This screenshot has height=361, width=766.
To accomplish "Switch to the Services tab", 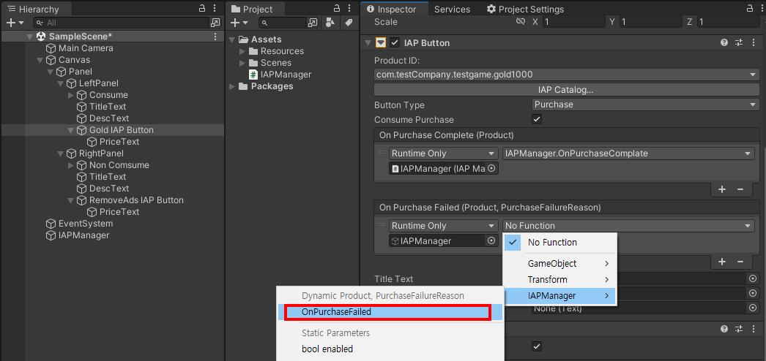I will [452, 9].
